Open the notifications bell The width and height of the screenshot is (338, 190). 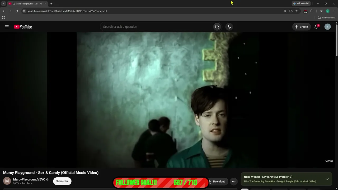[316, 27]
